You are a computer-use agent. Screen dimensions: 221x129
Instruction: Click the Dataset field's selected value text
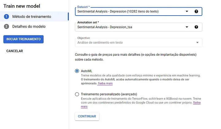point(118,12)
